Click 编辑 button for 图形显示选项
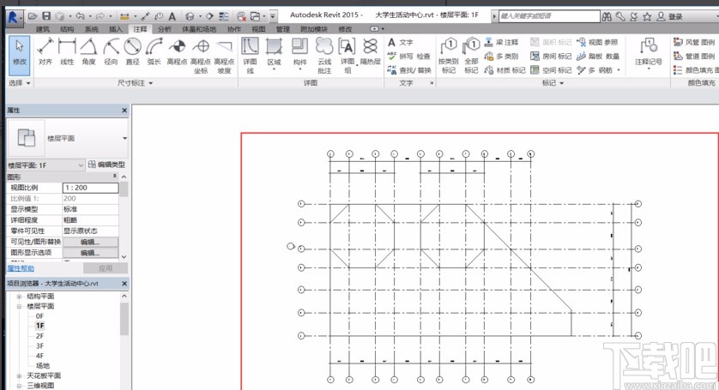Image resolution: width=719 pixels, height=390 pixels. point(90,253)
